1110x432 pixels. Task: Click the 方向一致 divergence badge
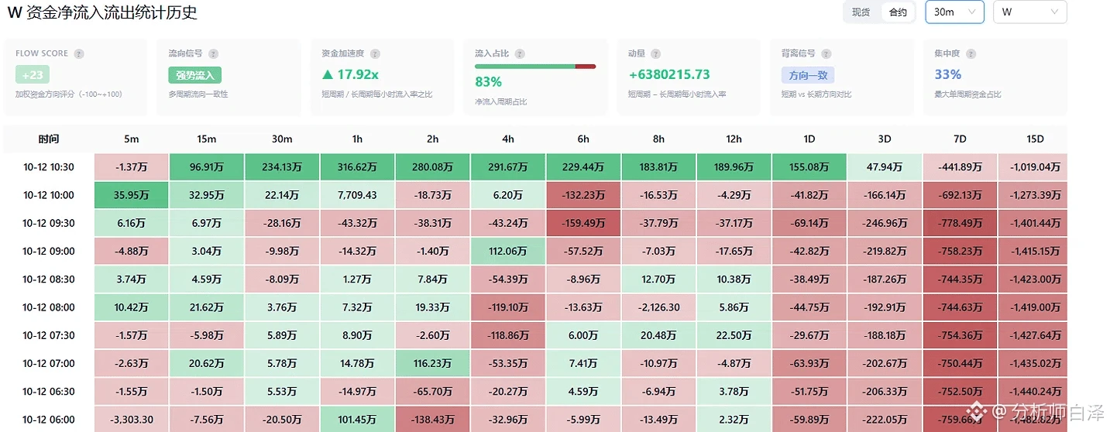(x=809, y=75)
